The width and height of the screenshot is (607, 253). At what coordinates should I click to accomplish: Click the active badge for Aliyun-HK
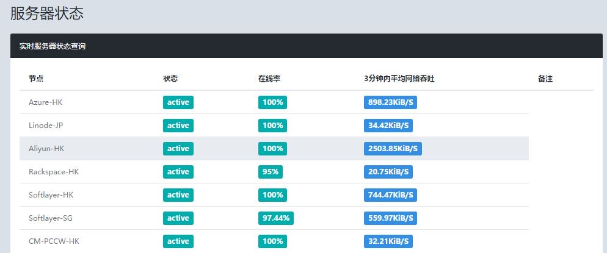click(x=178, y=149)
